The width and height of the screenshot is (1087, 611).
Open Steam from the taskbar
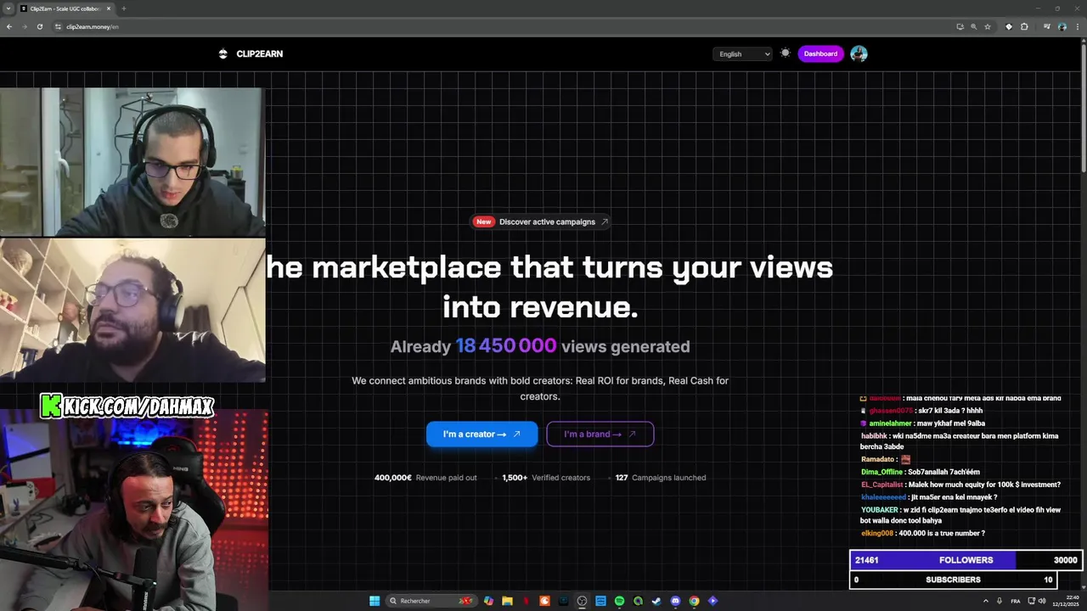pyautogui.click(x=656, y=601)
